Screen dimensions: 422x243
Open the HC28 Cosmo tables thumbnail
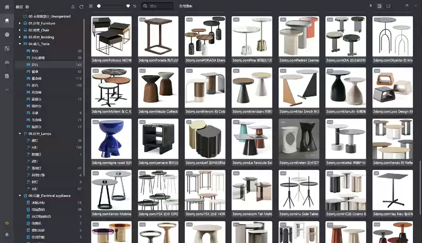pyautogui.click(x=346, y=190)
